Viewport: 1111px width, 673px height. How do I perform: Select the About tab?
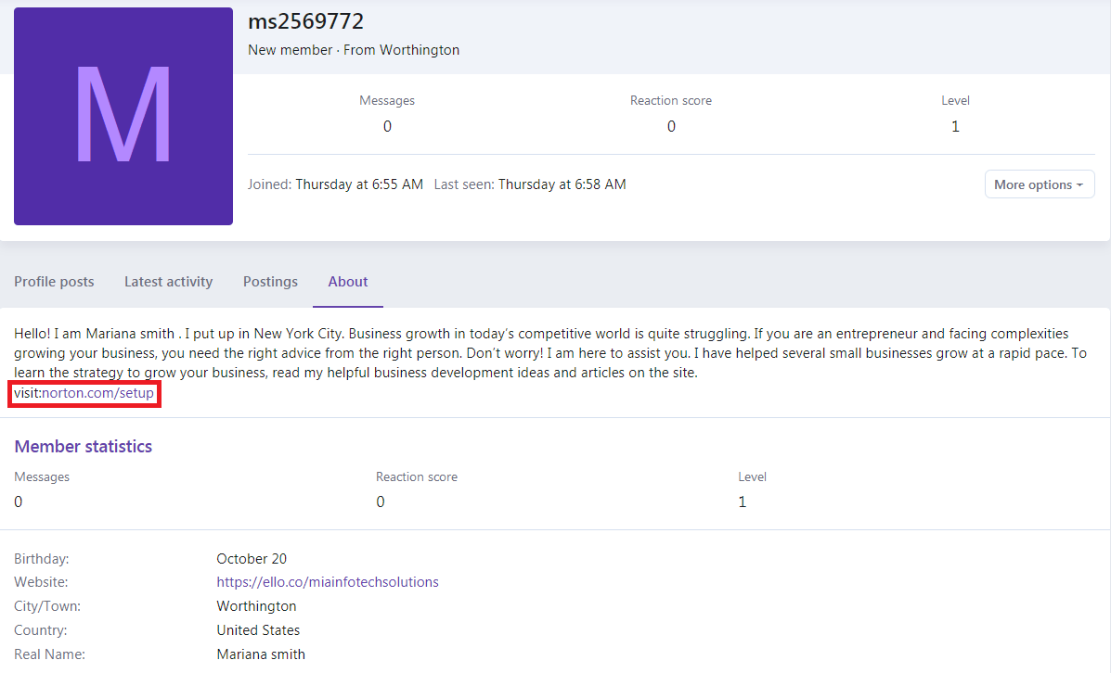[x=348, y=282]
